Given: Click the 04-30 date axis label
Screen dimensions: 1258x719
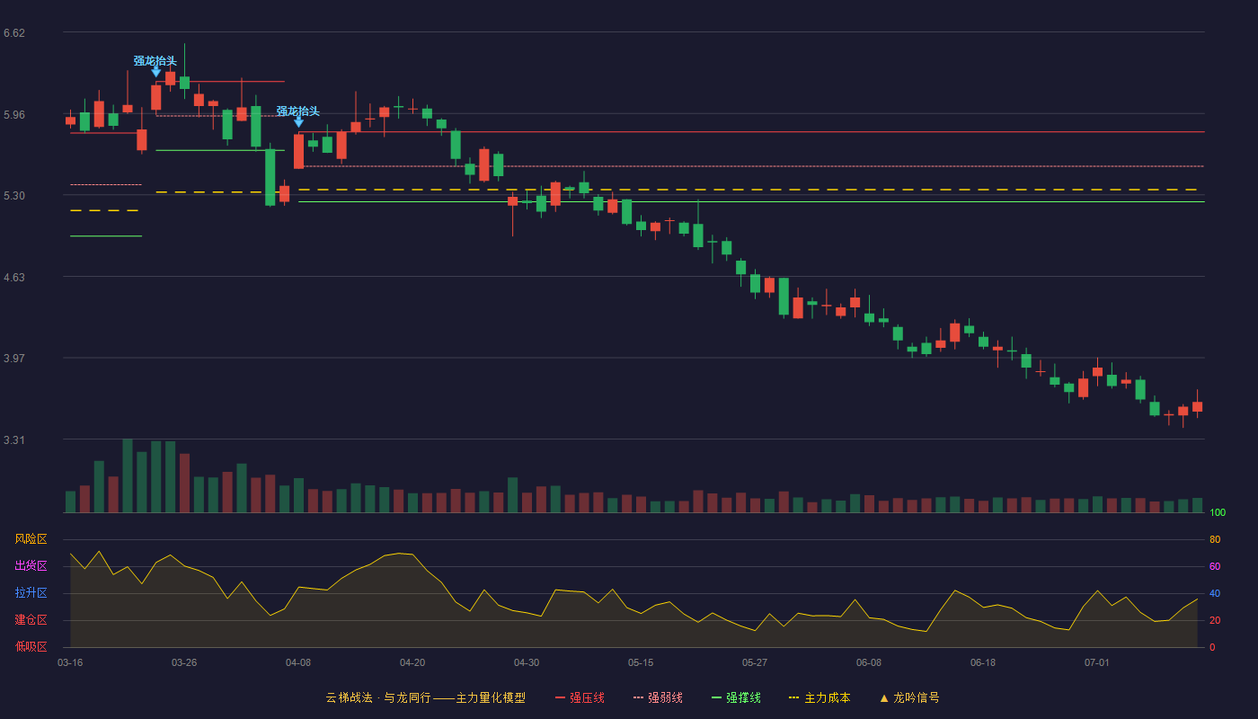Looking at the screenshot, I should [x=527, y=662].
